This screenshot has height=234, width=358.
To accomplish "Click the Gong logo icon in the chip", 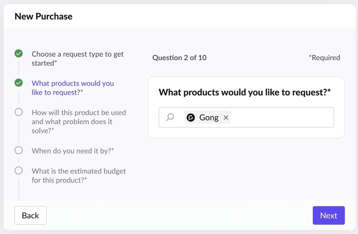I will [x=191, y=118].
